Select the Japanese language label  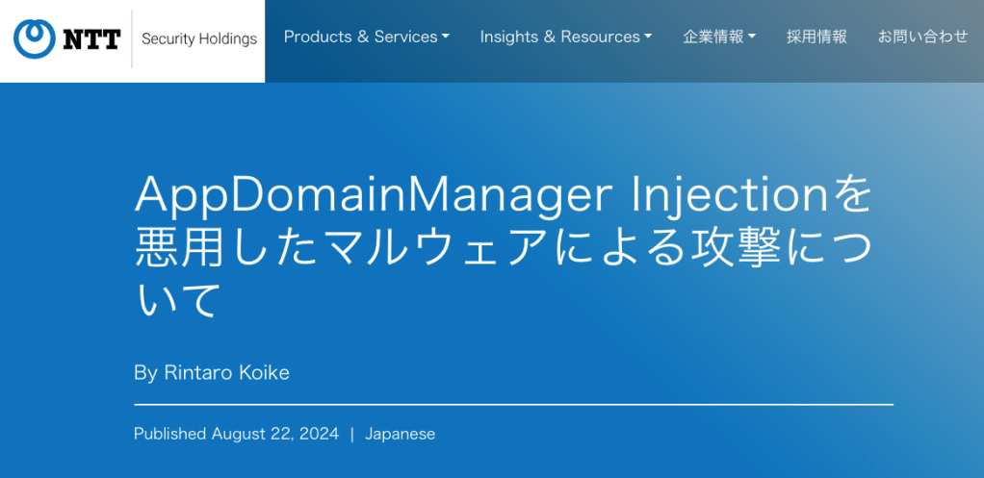point(400,434)
